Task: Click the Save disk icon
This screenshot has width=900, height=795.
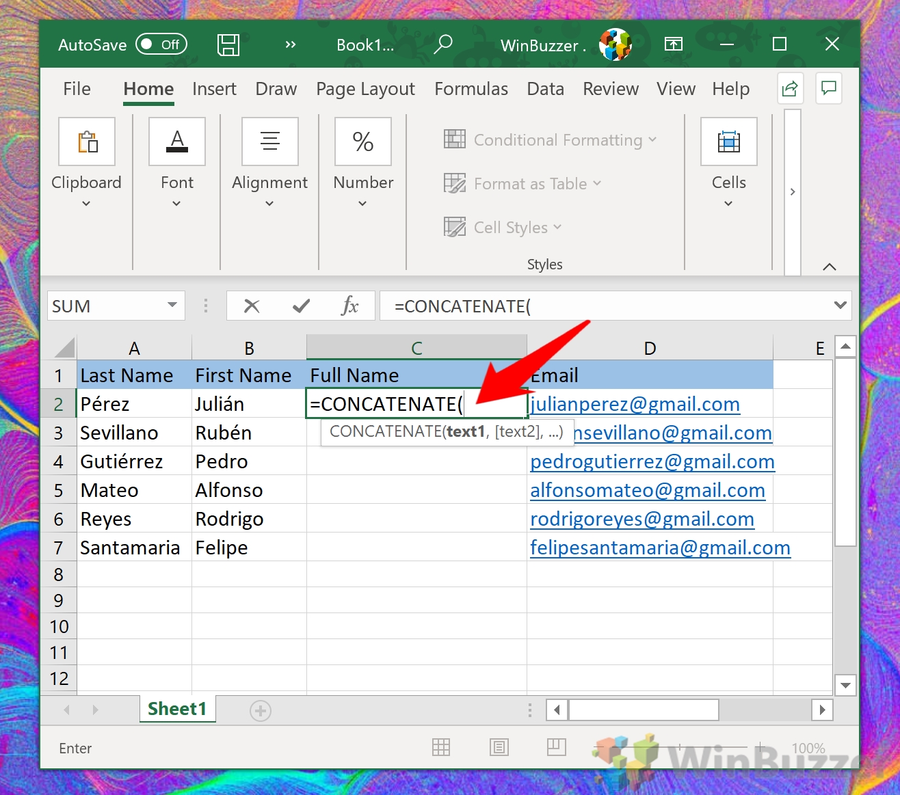Action: [x=228, y=45]
